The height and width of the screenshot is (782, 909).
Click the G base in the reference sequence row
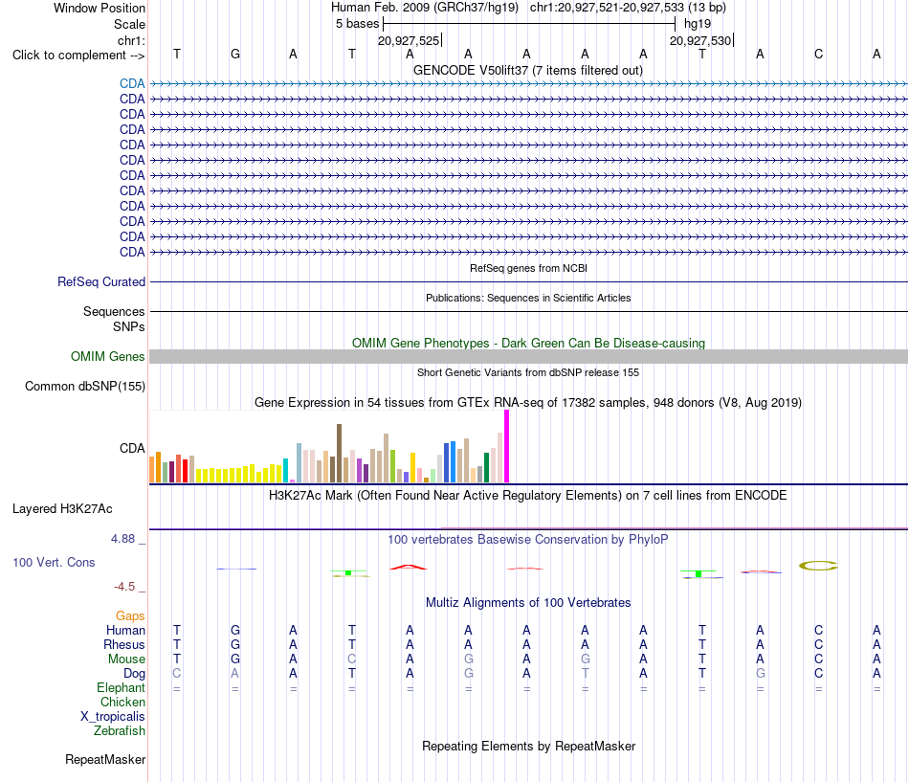(234, 55)
